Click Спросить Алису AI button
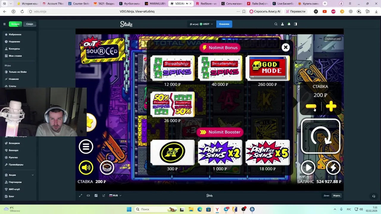This screenshot has height=214, width=381. point(265,11)
